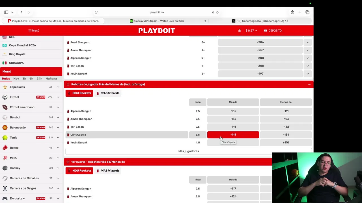Open Safari sidebar toggle icon
Screen dimensions: 362x203
(x=6, y=12)
